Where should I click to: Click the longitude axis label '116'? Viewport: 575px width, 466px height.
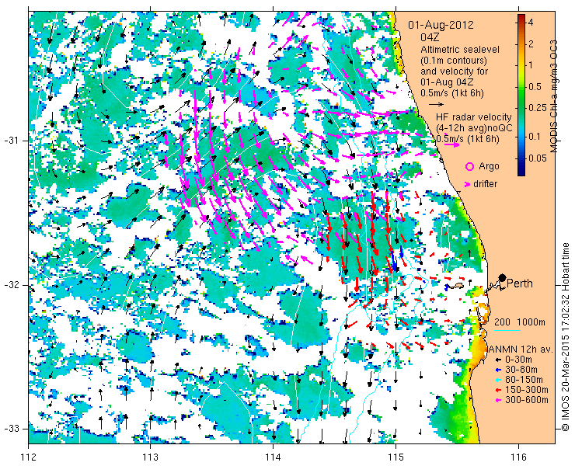[x=518, y=457]
